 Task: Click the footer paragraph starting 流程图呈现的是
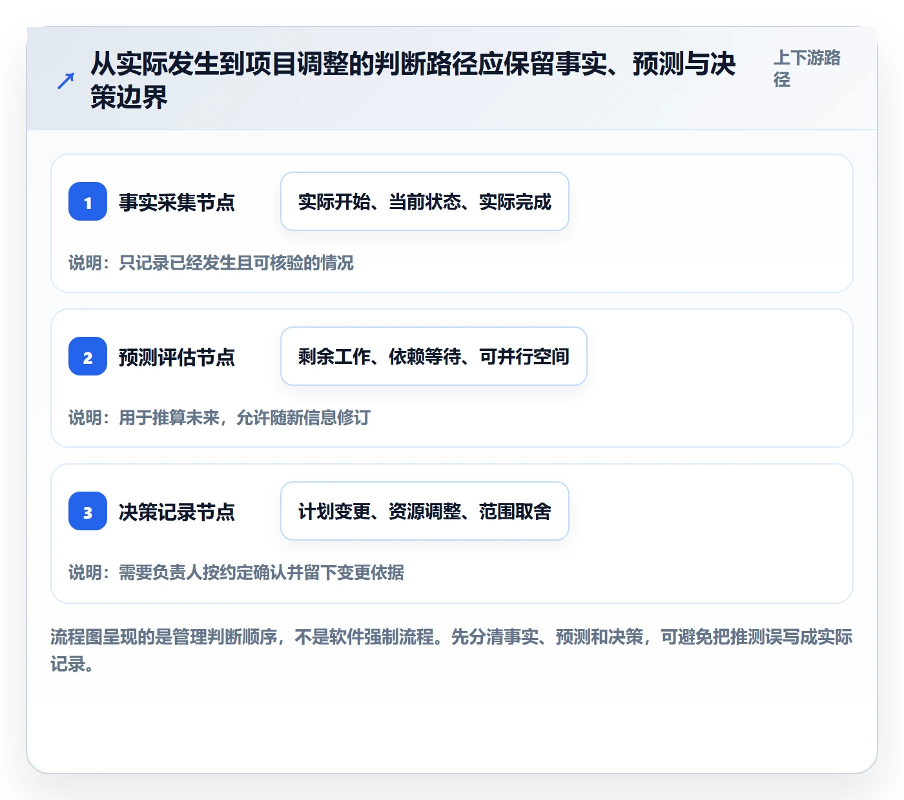click(452, 650)
